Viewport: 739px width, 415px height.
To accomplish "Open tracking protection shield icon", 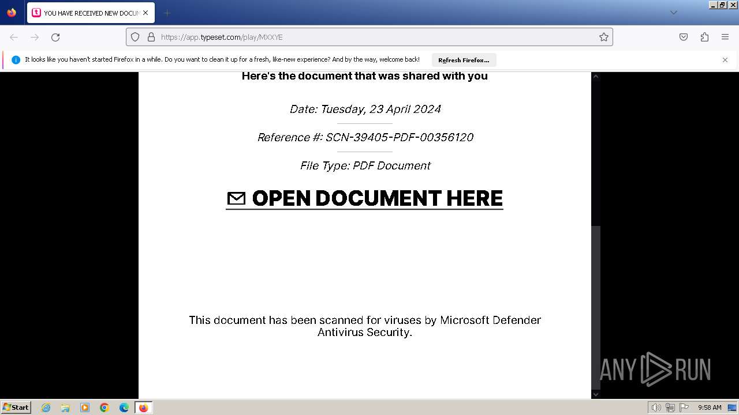I will (135, 37).
